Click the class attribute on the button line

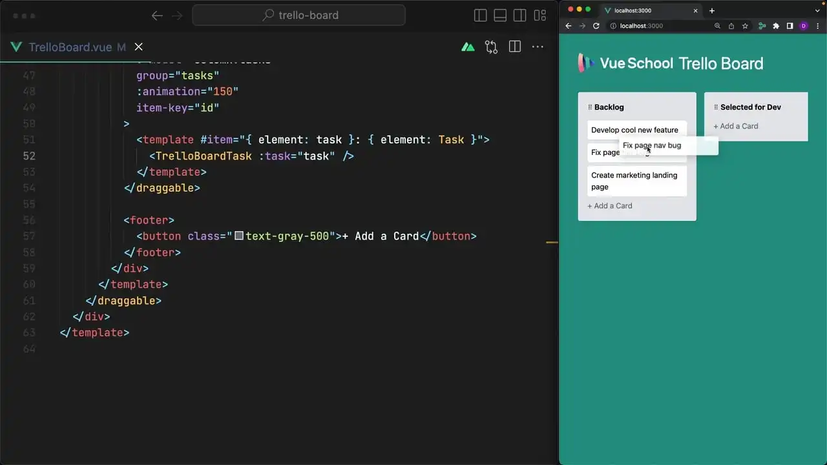click(262, 236)
